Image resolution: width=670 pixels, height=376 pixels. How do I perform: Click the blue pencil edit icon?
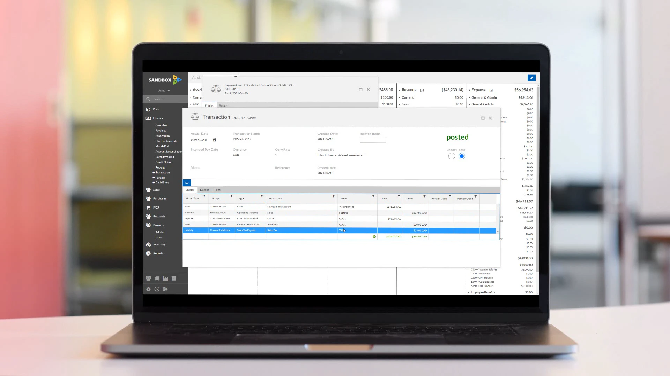pos(531,78)
